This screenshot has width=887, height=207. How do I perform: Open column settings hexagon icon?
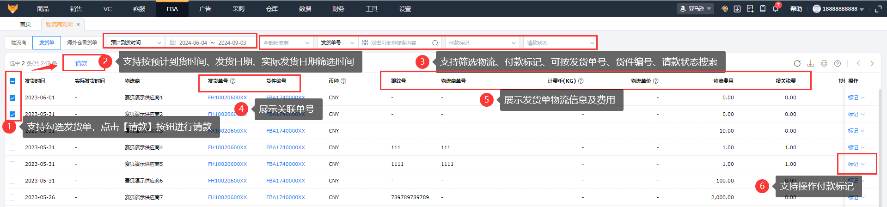[x=824, y=63]
